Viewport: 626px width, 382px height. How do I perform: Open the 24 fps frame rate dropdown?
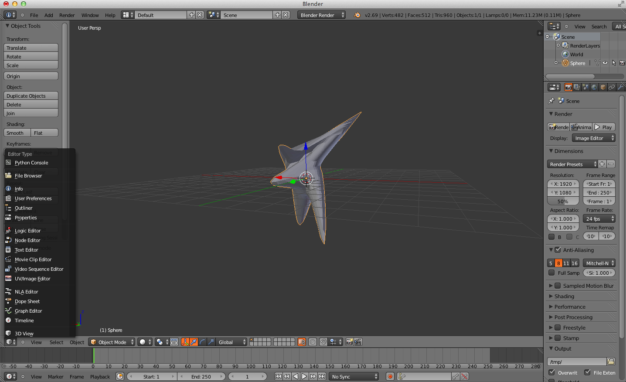[x=599, y=219]
